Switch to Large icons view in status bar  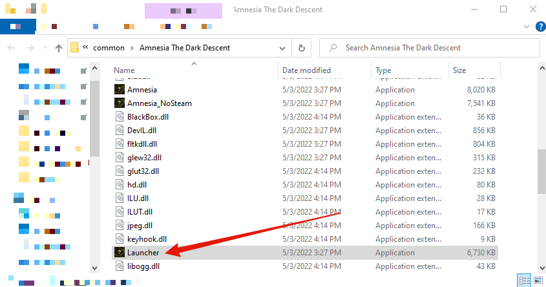tap(538, 281)
